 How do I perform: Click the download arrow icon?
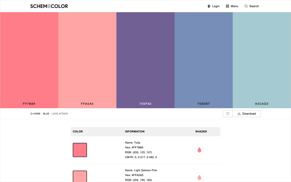coord(239,114)
